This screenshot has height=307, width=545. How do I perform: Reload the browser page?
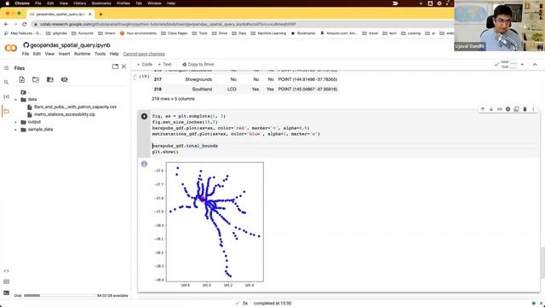point(25,24)
